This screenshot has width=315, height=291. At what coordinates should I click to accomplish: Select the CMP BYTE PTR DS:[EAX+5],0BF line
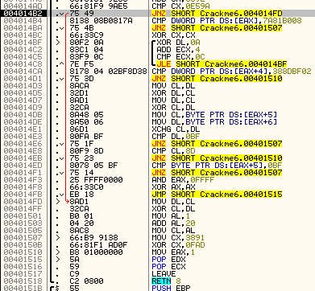click(212, 166)
